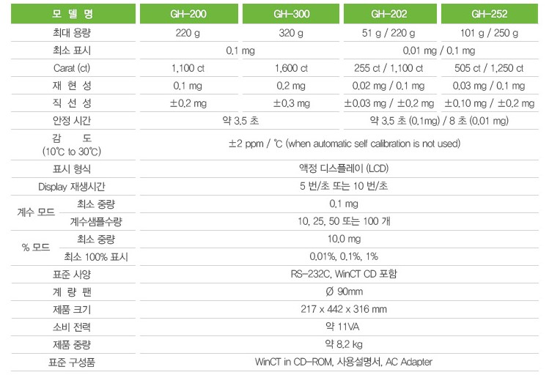This screenshot has height=375, width=549.
Task: Click the ±0.2 mg linearity value for GH-200
Action: [x=188, y=103]
